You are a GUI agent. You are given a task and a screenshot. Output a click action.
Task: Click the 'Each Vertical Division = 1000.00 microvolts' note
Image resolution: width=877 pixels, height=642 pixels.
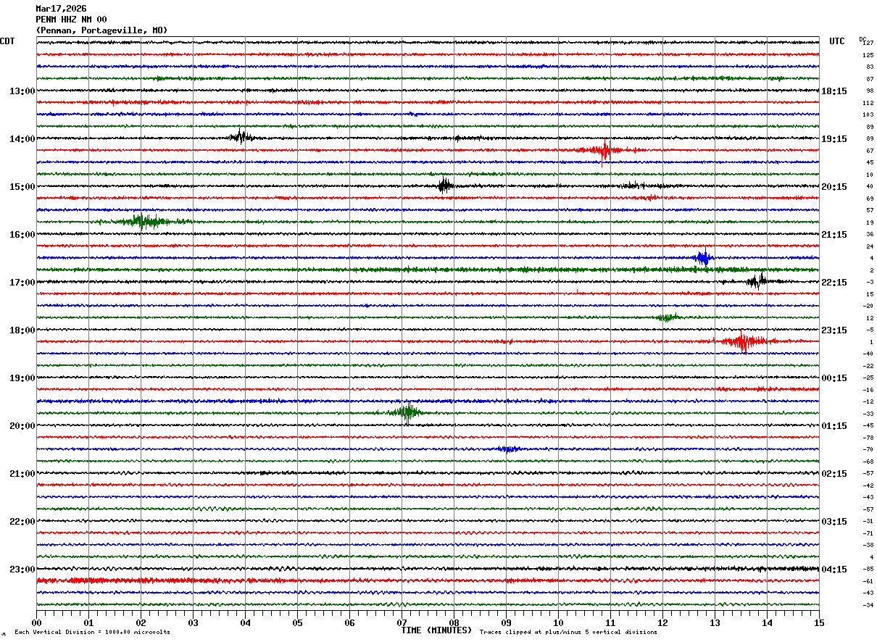[x=92, y=633]
